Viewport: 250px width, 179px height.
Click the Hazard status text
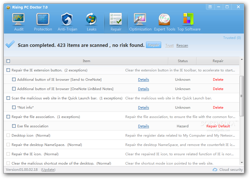pyautogui.click(x=183, y=126)
